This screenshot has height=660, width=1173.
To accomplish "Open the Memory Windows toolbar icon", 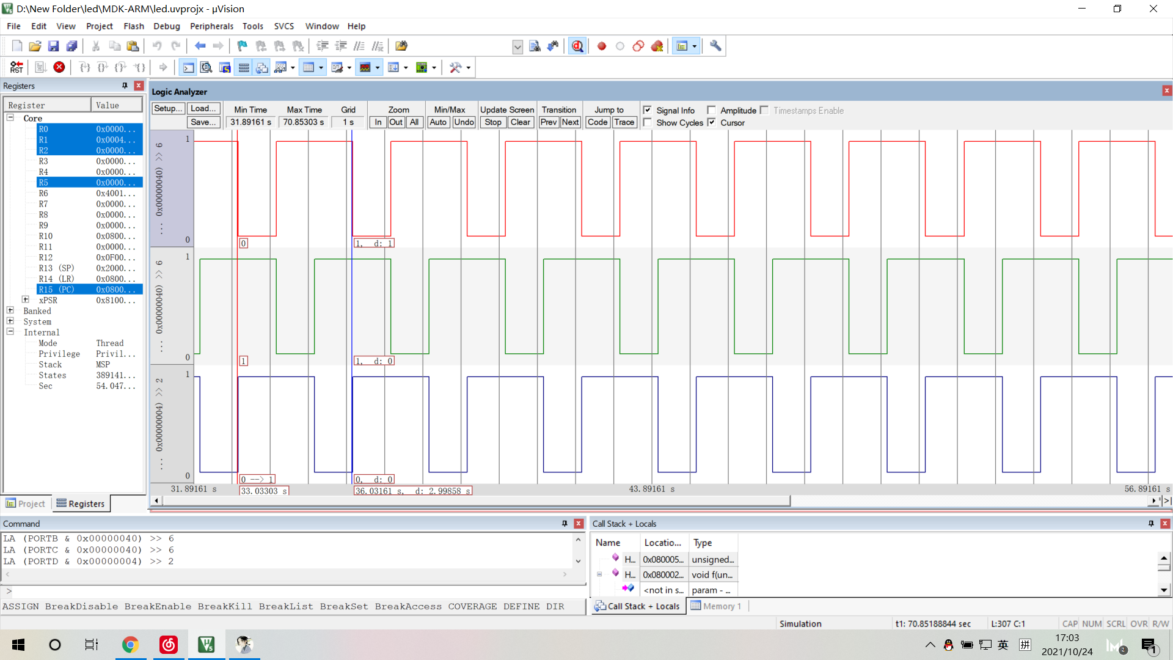I will click(x=310, y=67).
